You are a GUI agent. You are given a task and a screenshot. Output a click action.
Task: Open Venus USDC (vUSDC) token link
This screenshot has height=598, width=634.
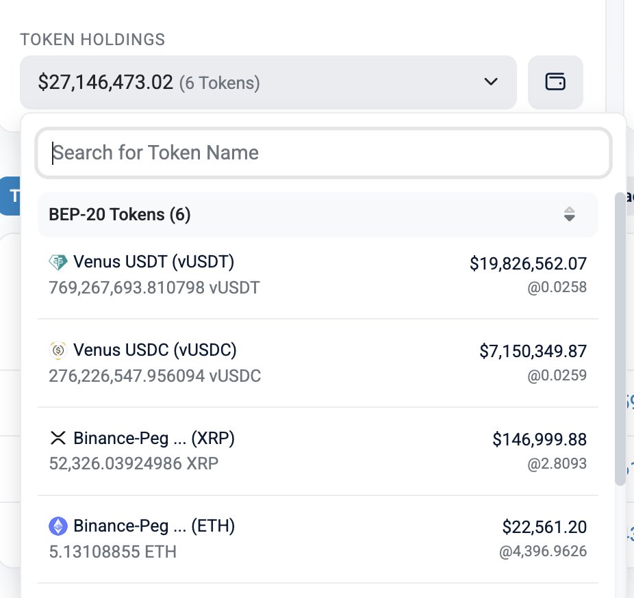pyautogui.click(x=155, y=350)
